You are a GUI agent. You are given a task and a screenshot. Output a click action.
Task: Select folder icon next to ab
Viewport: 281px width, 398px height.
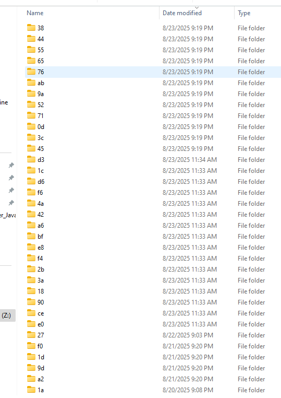(x=31, y=83)
